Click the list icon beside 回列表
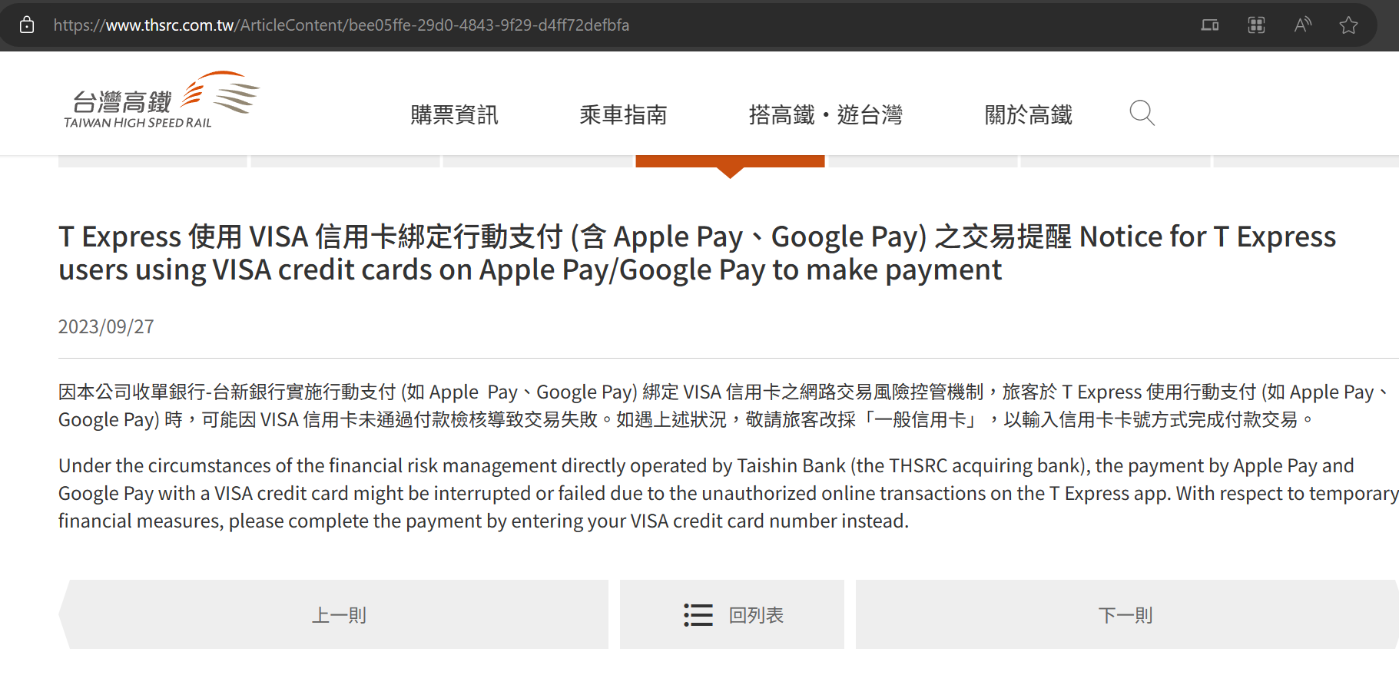Viewport: 1399px width, 675px height. (698, 615)
